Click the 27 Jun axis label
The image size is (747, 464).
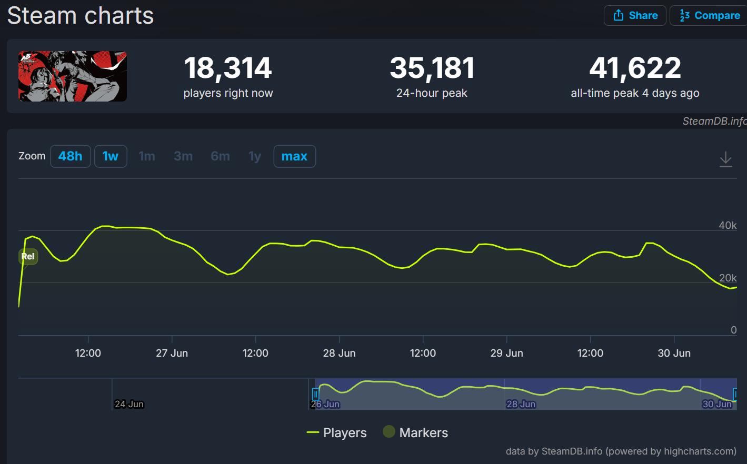tap(172, 353)
